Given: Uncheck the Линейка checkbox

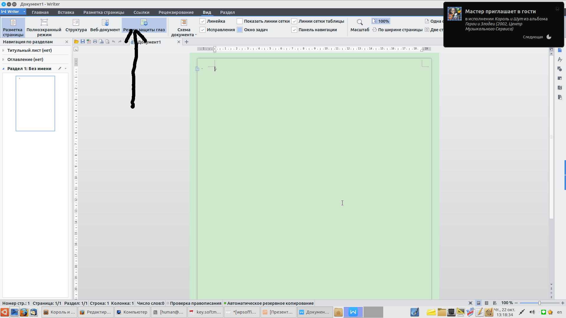Looking at the screenshot, I should point(203,21).
